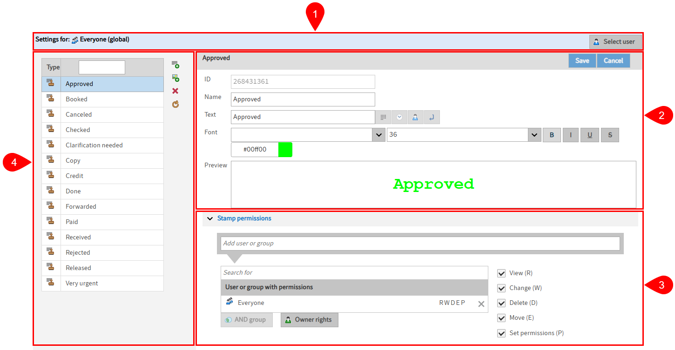The width and height of the screenshot is (675, 350).
Task: Click the line break arrow icon
Action: tap(432, 117)
